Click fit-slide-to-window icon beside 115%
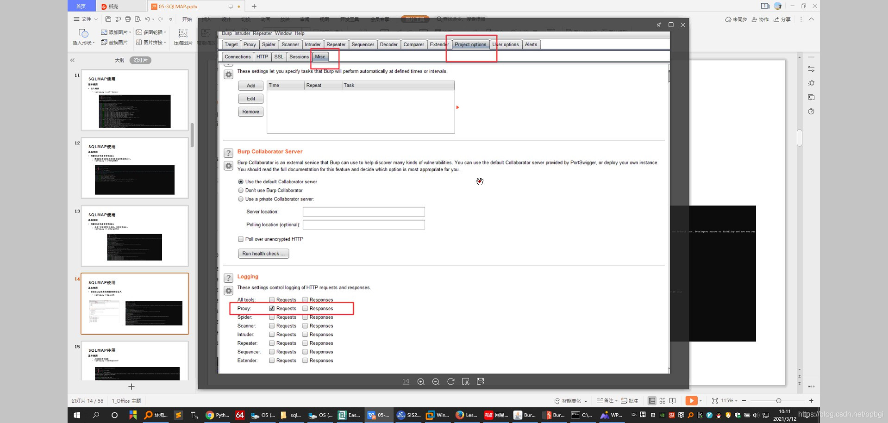The width and height of the screenshot is (888, 423). pyautogui.click(x=715, y=401)
